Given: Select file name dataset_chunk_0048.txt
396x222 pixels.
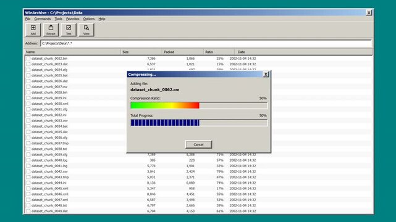Looking at the screenshot, I should point(49,205).
